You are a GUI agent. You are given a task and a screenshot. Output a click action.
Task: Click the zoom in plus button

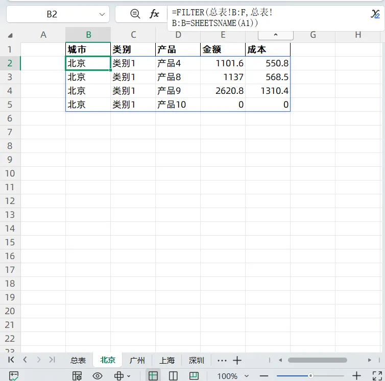(x=356, y=376)
